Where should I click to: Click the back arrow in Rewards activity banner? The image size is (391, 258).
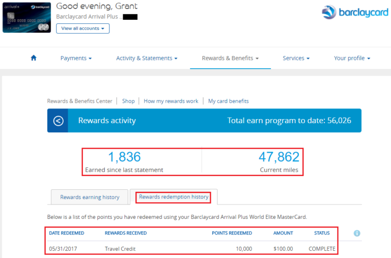[58, 121]
